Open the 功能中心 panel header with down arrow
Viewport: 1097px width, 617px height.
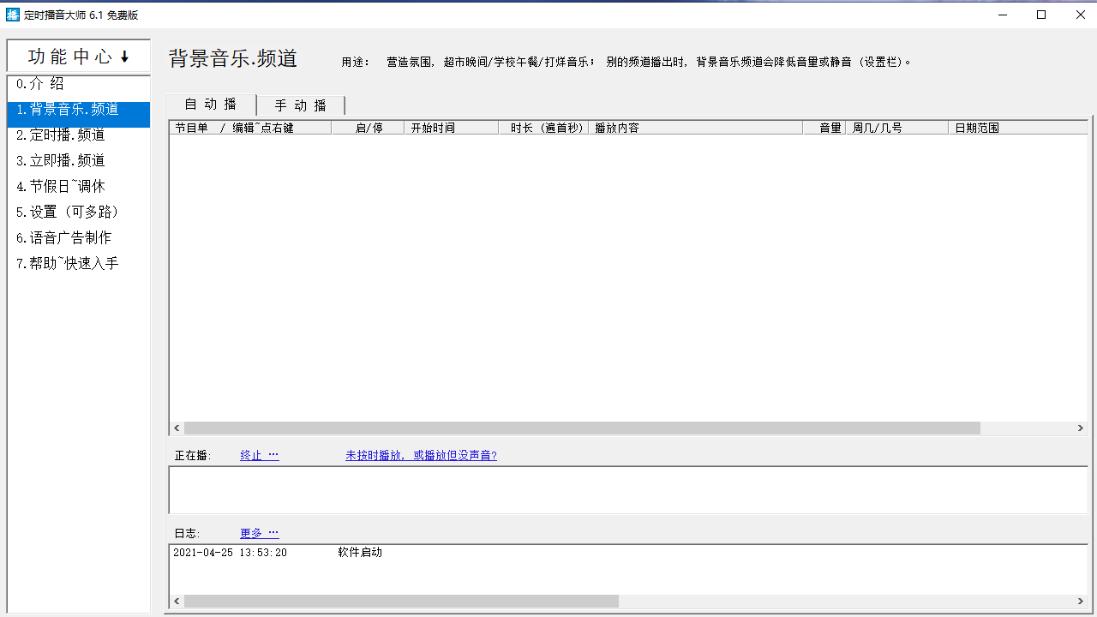[x=77, y=56]
